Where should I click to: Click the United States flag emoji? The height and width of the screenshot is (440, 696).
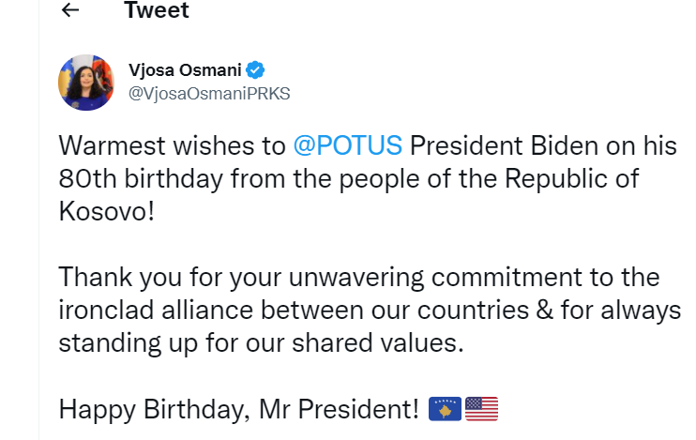coord(481,409)
